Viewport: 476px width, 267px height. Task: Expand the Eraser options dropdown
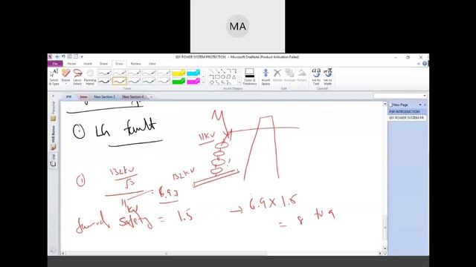tap(66, 84)
